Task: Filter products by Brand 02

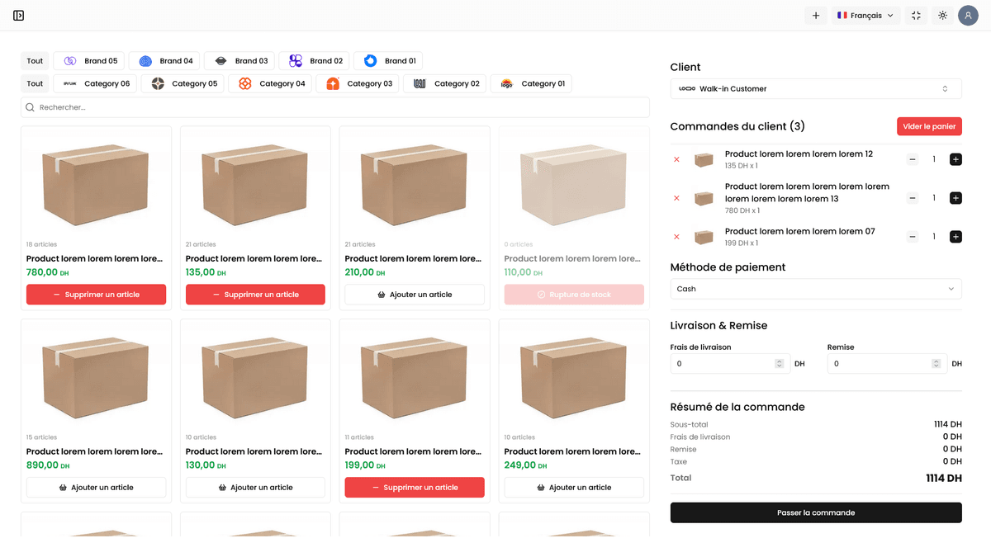Action: click(x=315, y=61)
